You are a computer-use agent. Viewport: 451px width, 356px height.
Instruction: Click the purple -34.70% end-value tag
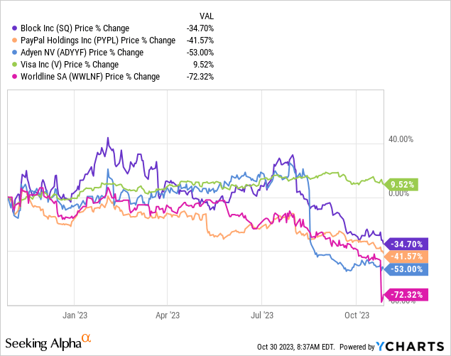click(x=406, y=244)
